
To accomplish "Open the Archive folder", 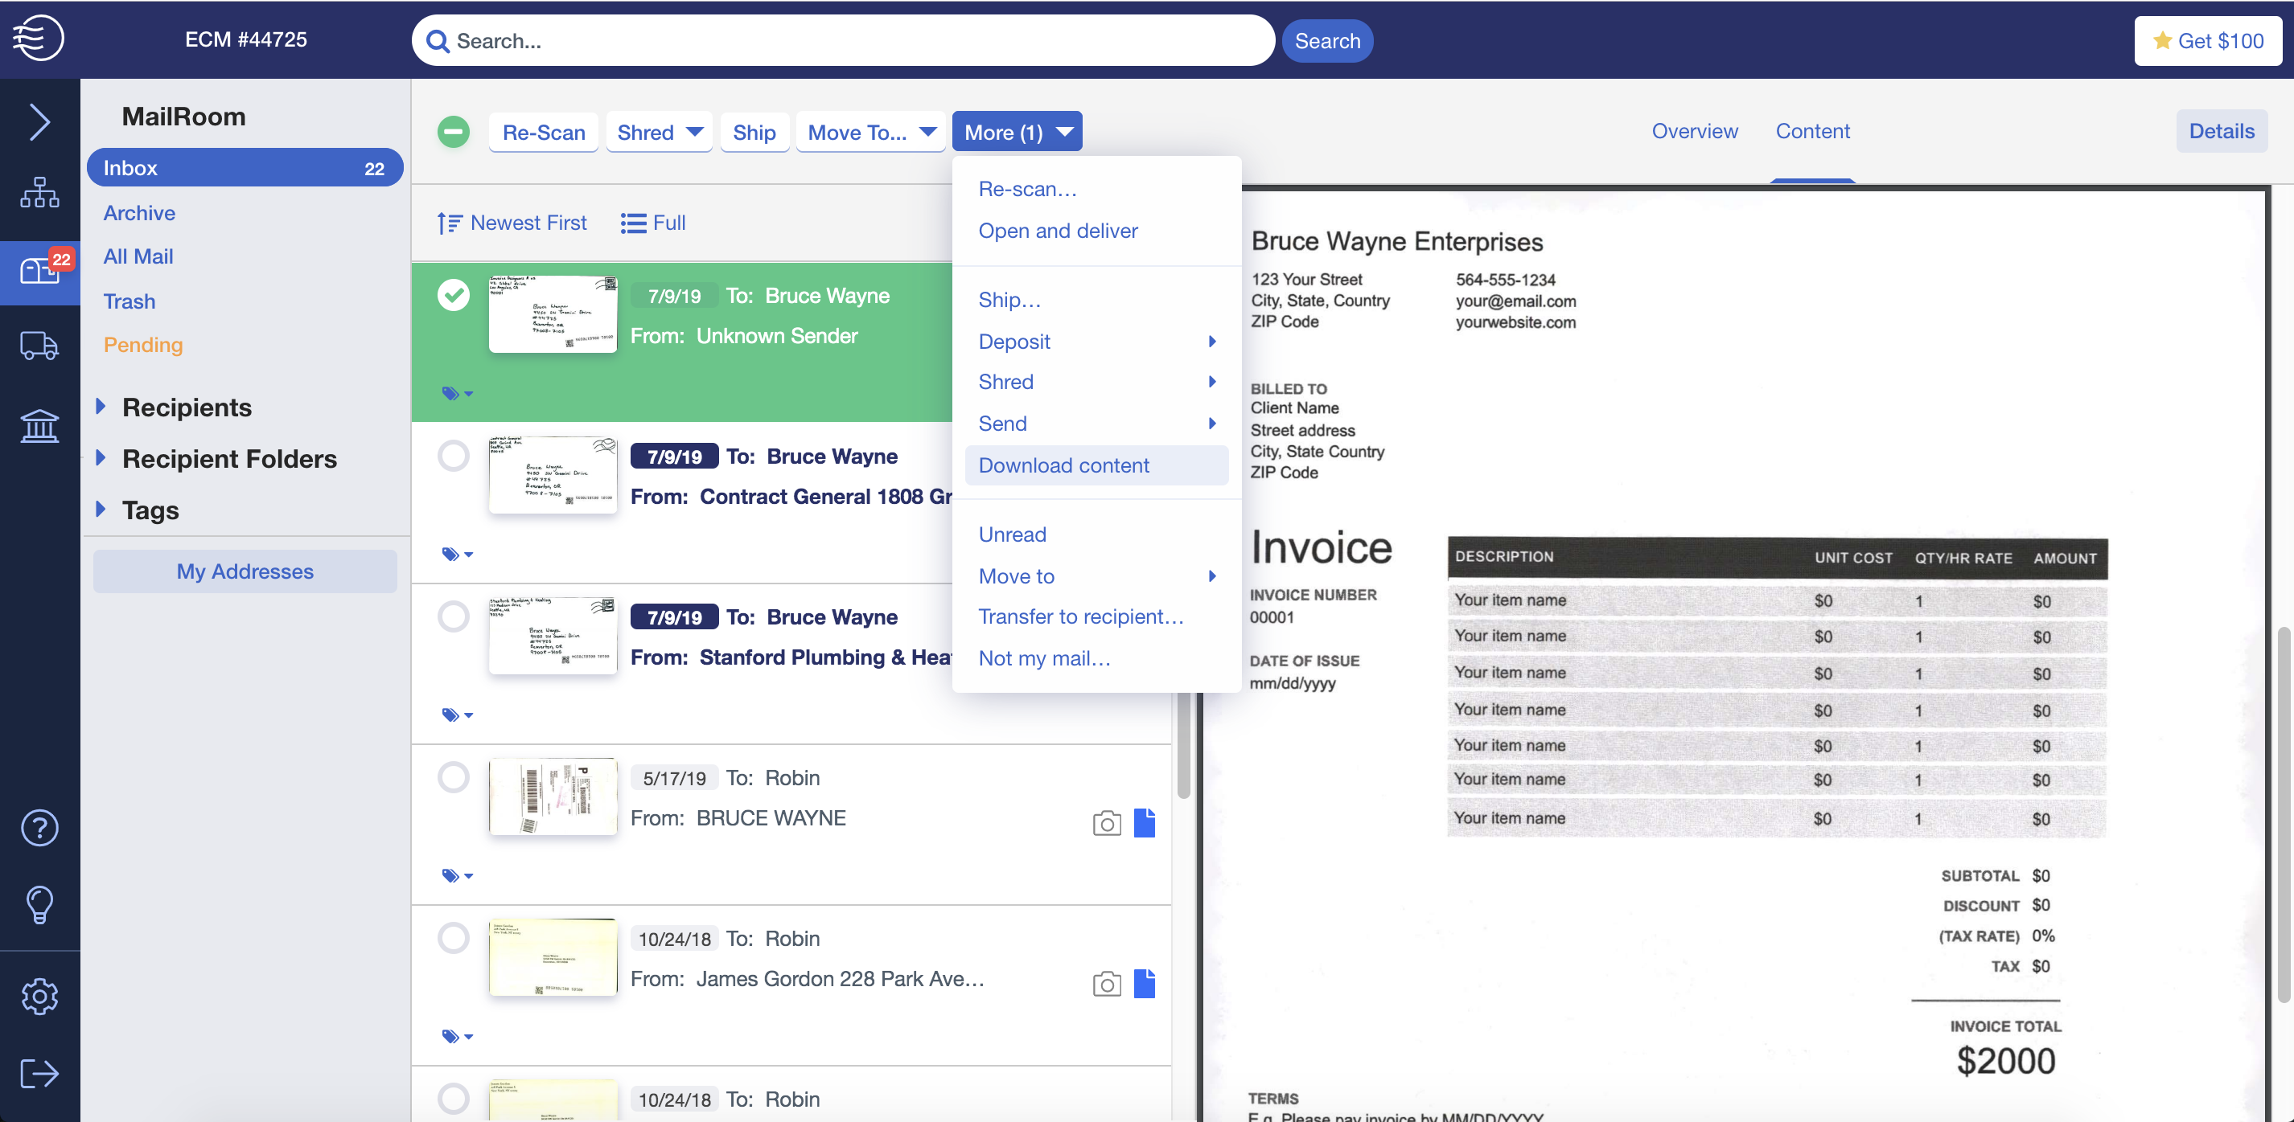I will coord(139,213).
